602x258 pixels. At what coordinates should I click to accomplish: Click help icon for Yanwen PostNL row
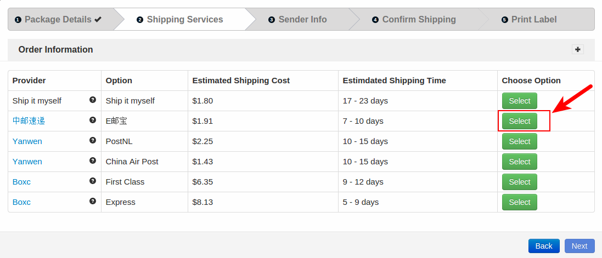click(x=93, y=140)
